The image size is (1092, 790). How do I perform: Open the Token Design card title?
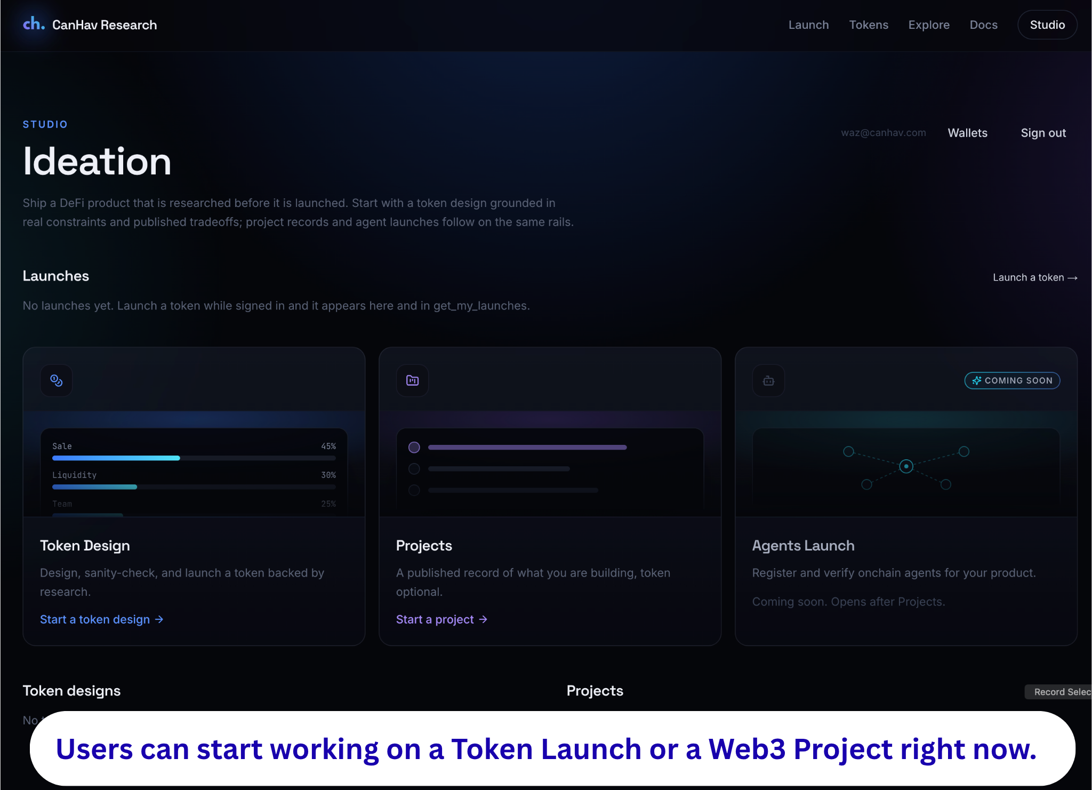coord(85,545)
